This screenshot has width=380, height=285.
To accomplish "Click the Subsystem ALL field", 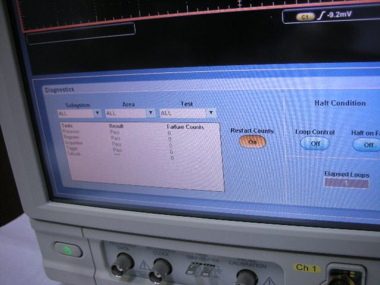I will pyautogui.click(x=75, y=113).
